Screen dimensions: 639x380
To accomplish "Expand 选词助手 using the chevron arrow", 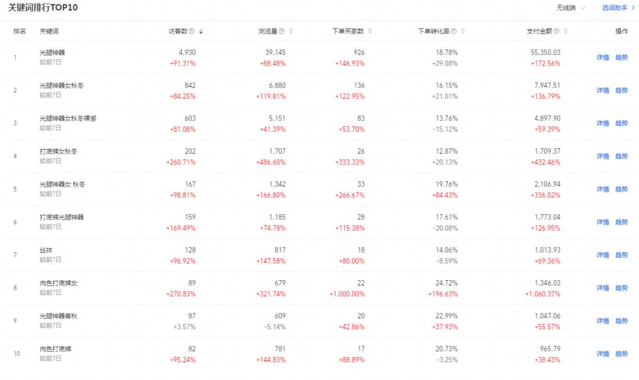I will (633, 8).
